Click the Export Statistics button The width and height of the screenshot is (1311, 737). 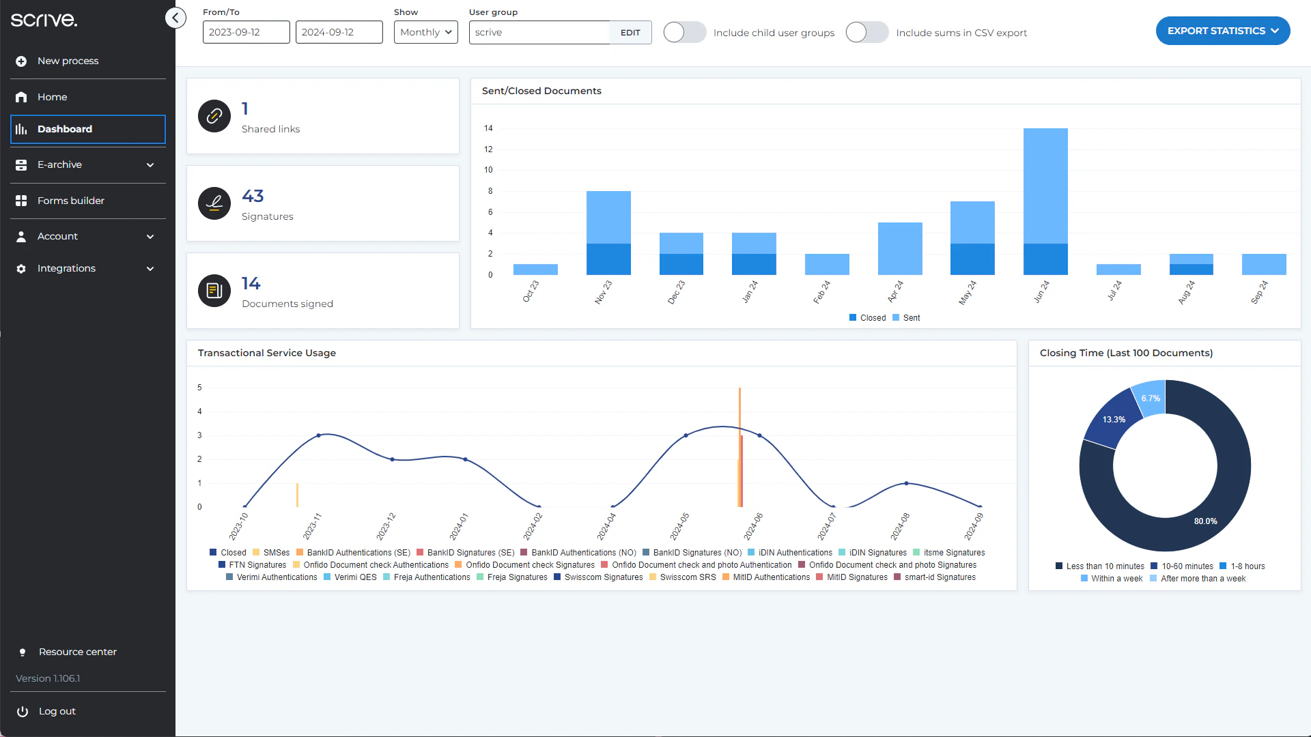click(x=1222, y=31)
